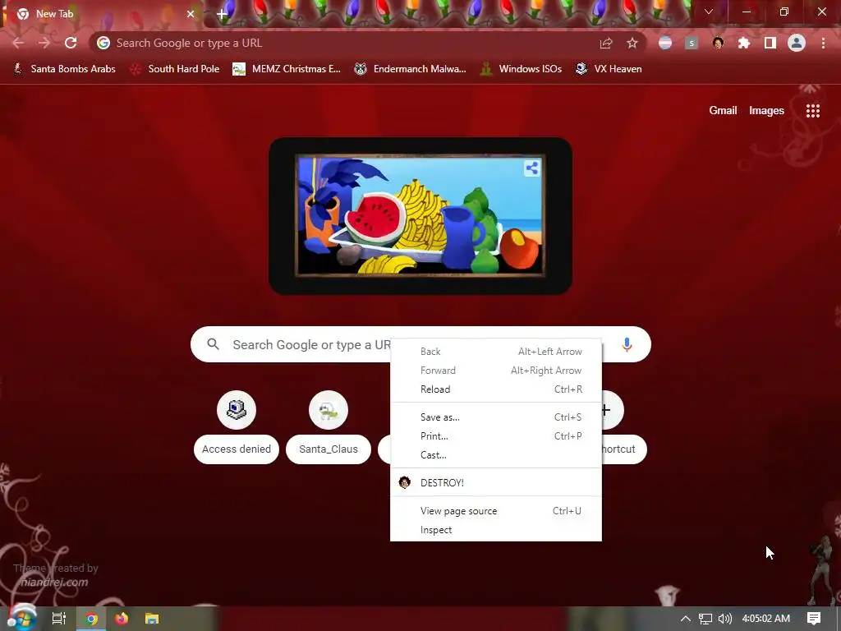
Task: Bookmark this tab with the star icon
Action: [x=632, y=43]
